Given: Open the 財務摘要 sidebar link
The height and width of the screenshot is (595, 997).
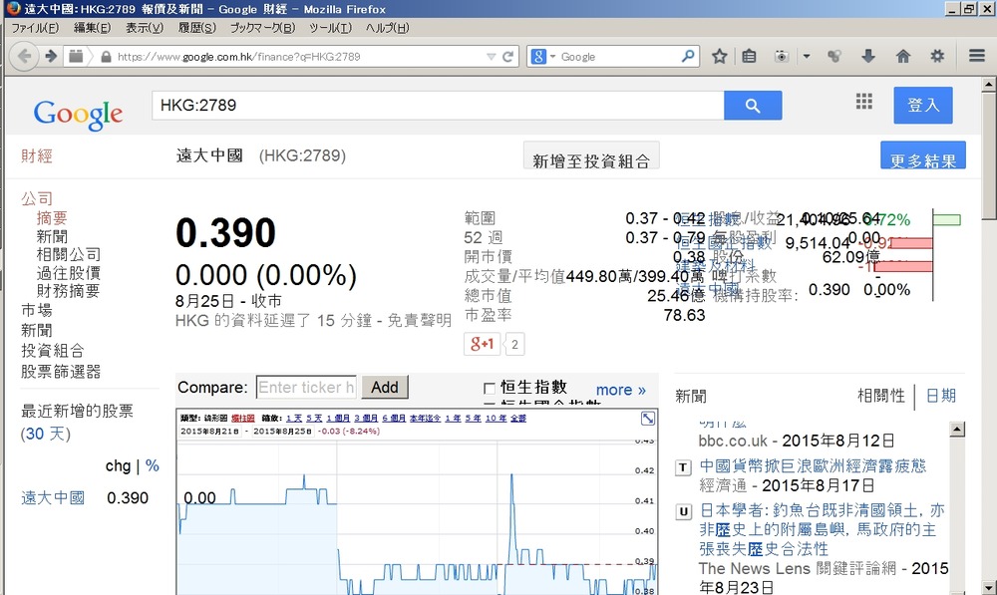Looking at the screenshot, I should (x=69, y=291).
